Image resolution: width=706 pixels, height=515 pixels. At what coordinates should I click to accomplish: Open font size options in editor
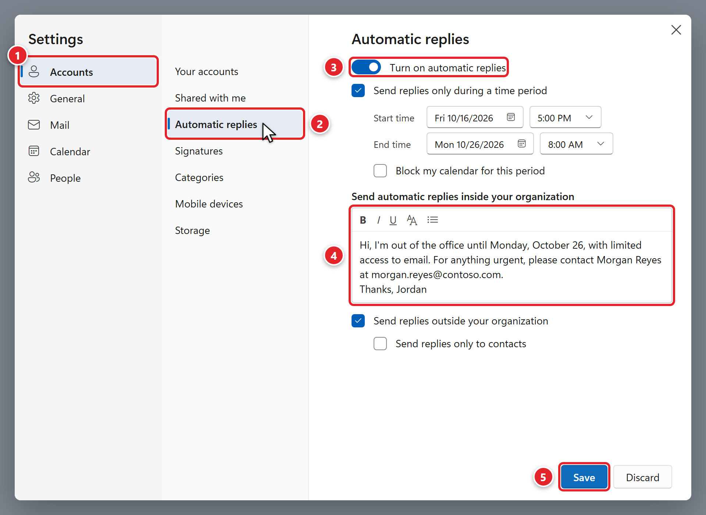pyautogui.click(x=412, y=220)
